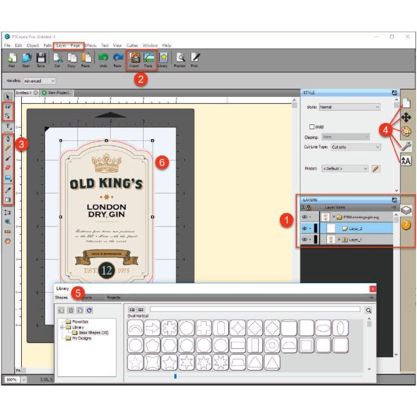Select the Eraser tool
The width and height of the screenshot is (417, 417).
(x=8, y=167)
